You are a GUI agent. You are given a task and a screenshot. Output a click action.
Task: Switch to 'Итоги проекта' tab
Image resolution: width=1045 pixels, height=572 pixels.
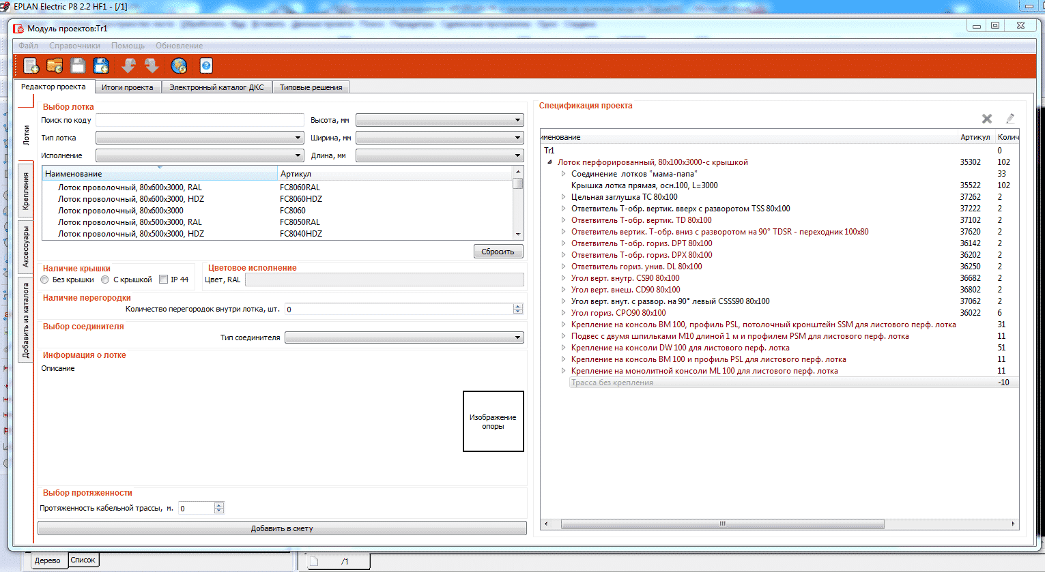pyautogui.click(x=128, y=87)
